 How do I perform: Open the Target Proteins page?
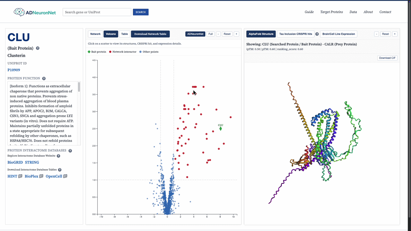(x=332, y=12)
